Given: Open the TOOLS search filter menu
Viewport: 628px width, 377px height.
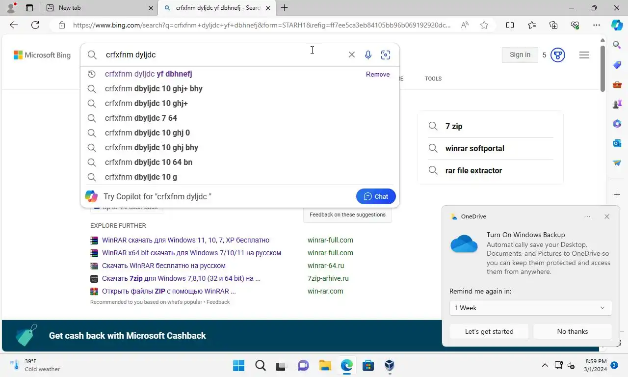Looking at the screenshot, I should pyautogui.click(x=433, y=79).
